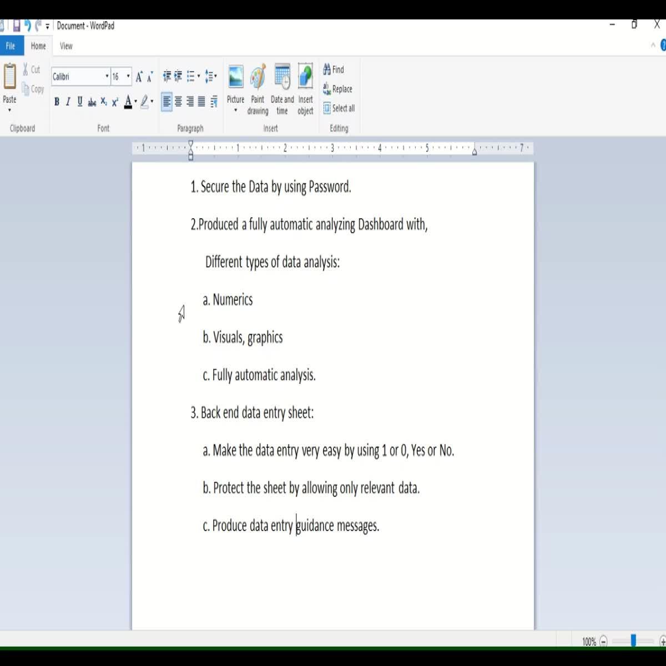Click the word 'Numerics' in the document
The width and height of the screenshot is (666, 666).
click(x=233, y=300)
